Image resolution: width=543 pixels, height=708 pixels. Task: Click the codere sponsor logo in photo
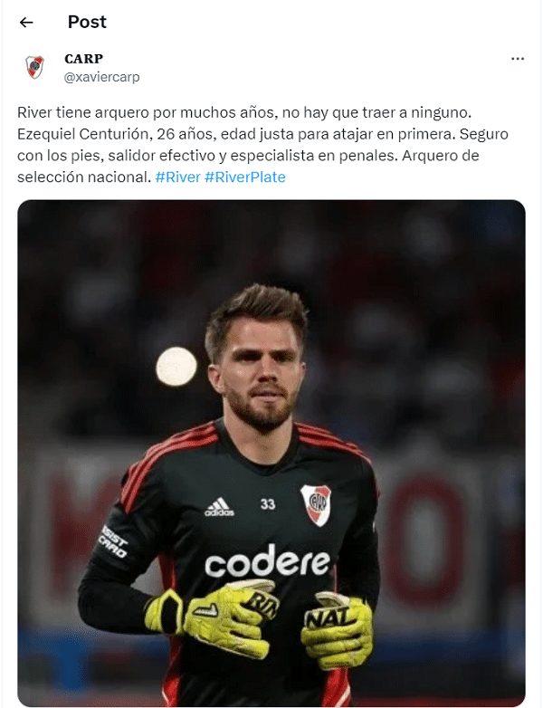tap(267, 561)
